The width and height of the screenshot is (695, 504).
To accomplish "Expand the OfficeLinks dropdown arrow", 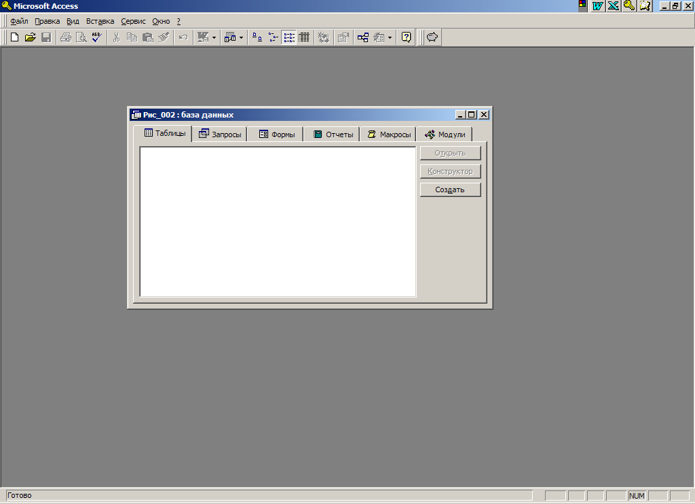I will [x=214, y=38].
